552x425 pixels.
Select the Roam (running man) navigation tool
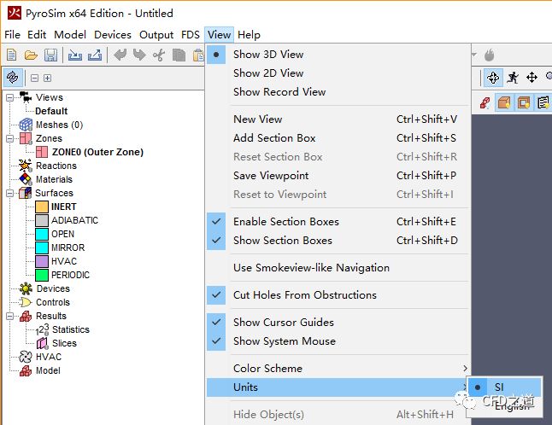pyautogui.click(x=513, y=78)
